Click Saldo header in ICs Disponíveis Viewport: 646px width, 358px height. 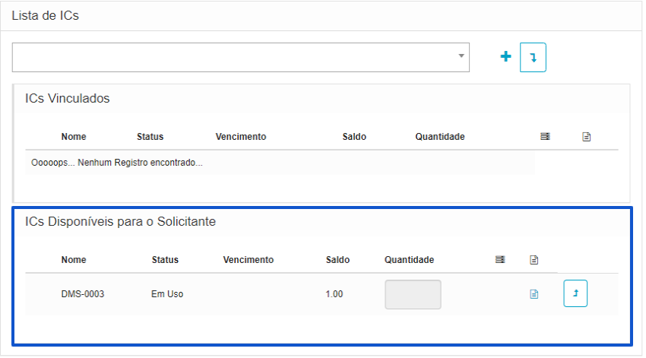coord(338,260)
